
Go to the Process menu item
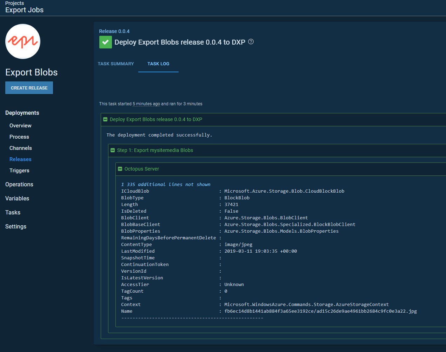point(19,137)
